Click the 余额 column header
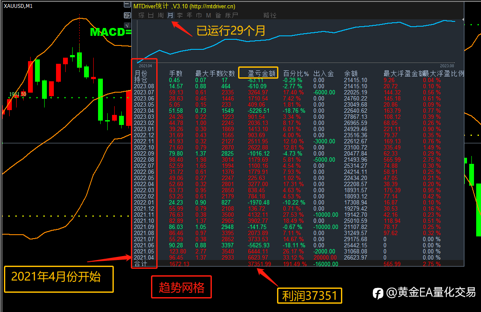 click(x=351, y=73)
